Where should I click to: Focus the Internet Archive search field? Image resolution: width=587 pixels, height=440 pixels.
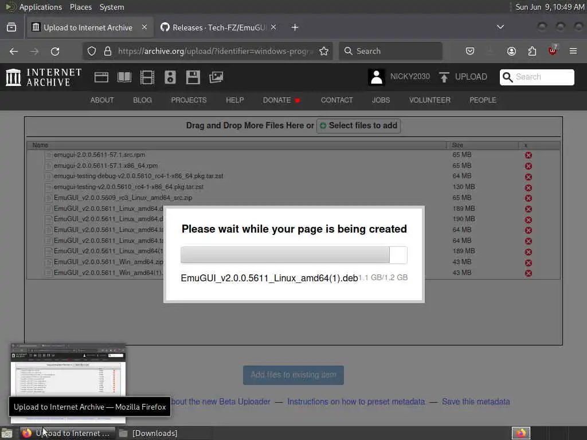click(x=537, y=77)
